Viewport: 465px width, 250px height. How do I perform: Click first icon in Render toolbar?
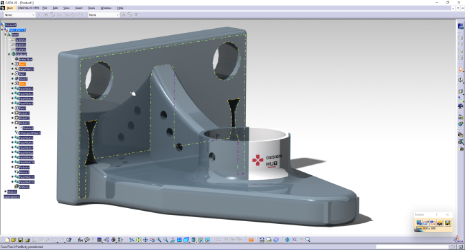tap(419, 223)
